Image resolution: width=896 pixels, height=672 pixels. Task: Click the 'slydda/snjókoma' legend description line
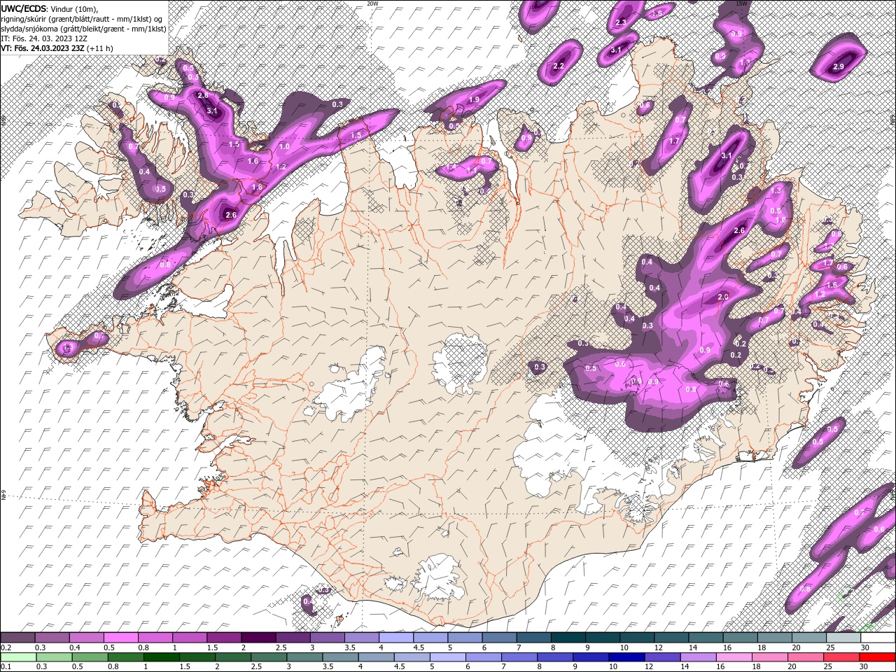point(83,29)
